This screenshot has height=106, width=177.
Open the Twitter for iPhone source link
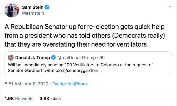click(x=70, y=84)
